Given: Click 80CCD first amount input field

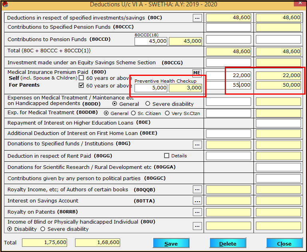Looking at the screenshot, I should (x=228, y=40).
